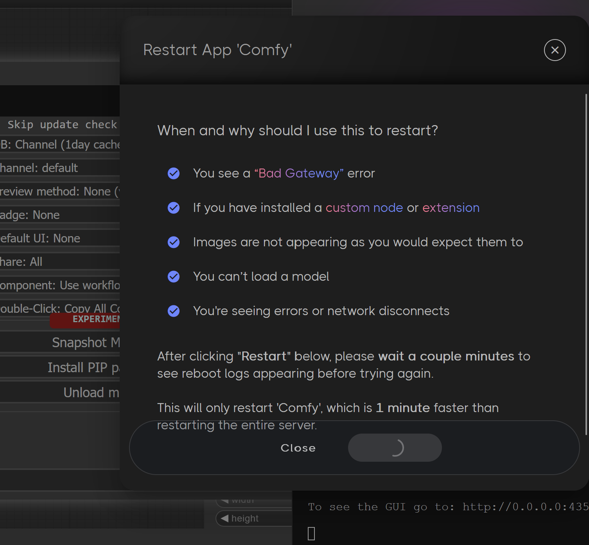Click the left arrow on height field
Image resolution: width=589 pixels, height=545 pixels.
tap(224, 518)
